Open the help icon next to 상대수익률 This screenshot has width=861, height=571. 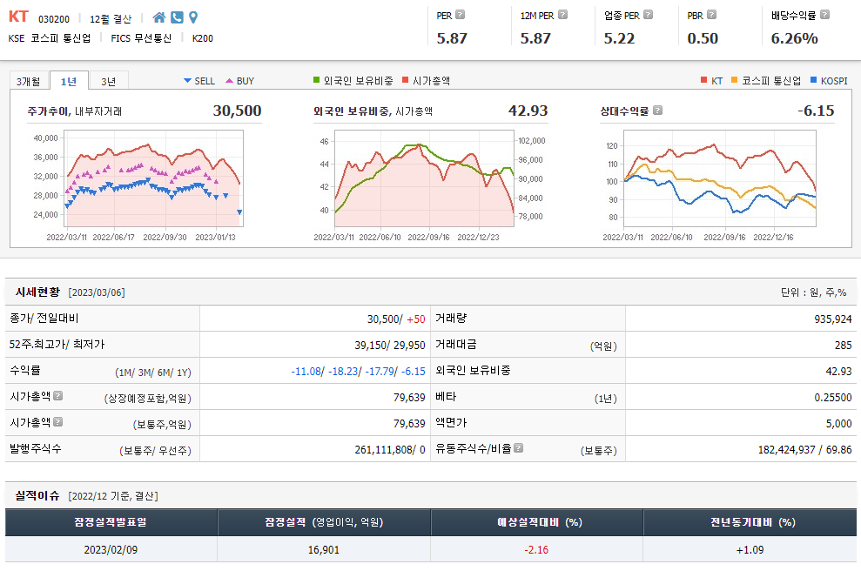658,111
